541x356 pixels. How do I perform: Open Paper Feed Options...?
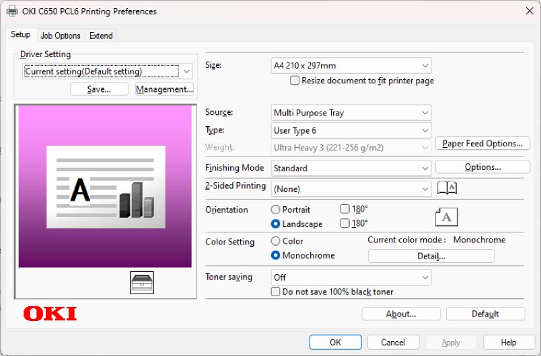click(x=482, y=143)
